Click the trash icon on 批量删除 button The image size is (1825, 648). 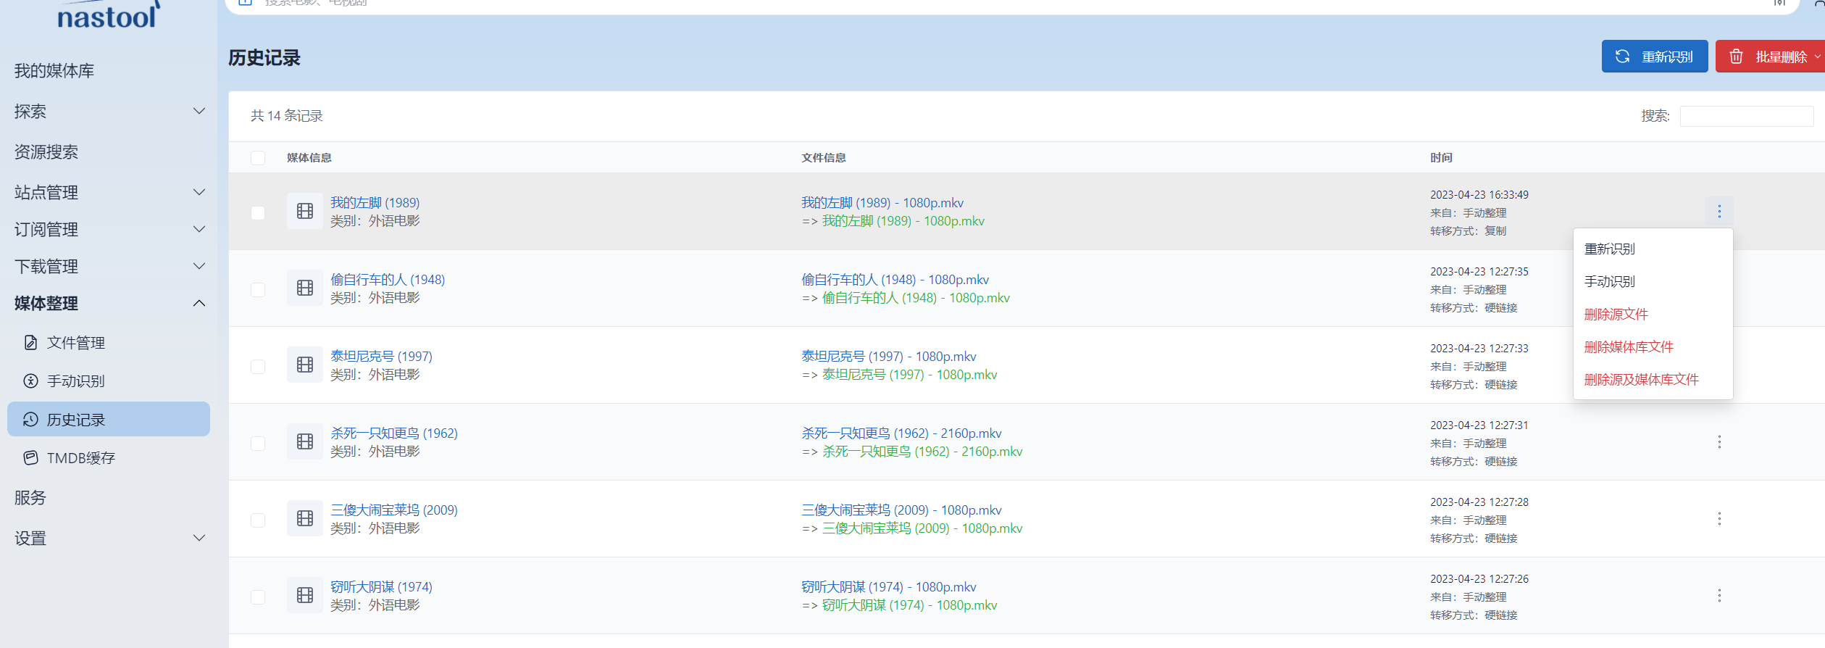click(1736, 57)
